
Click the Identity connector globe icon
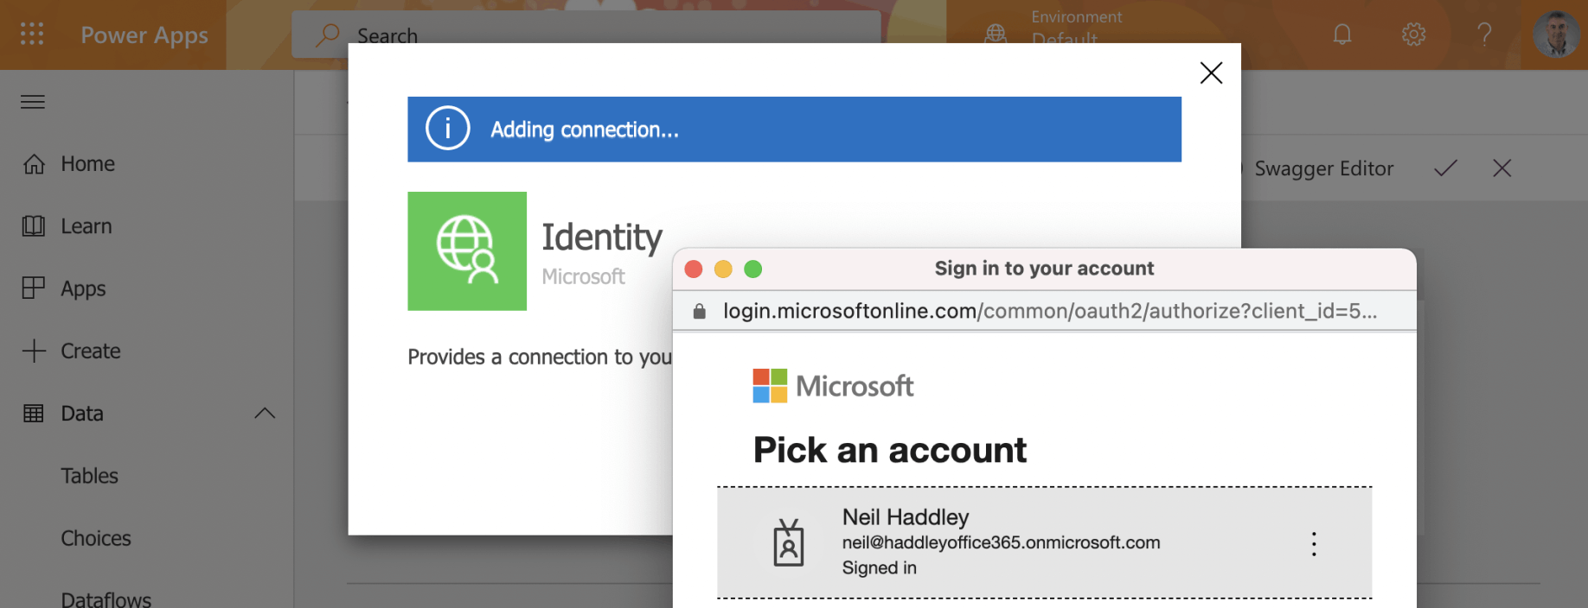(x=467, y=250)
